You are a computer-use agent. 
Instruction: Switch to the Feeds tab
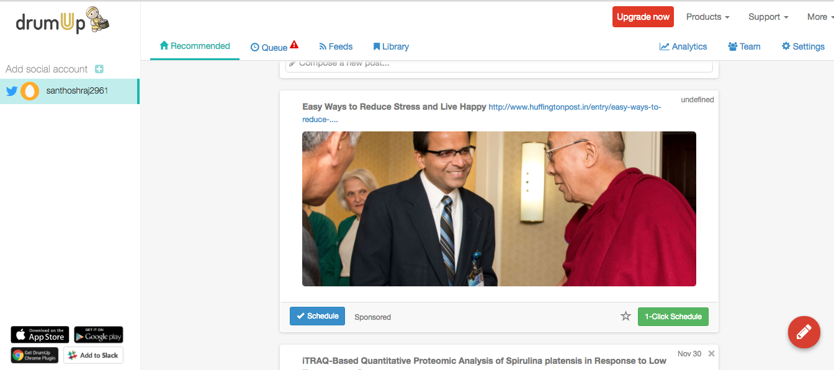tap(336, 46)
